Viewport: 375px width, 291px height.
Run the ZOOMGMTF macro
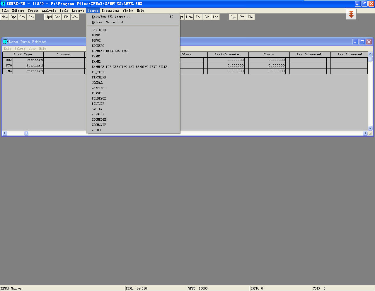click(x=133, y=125)
